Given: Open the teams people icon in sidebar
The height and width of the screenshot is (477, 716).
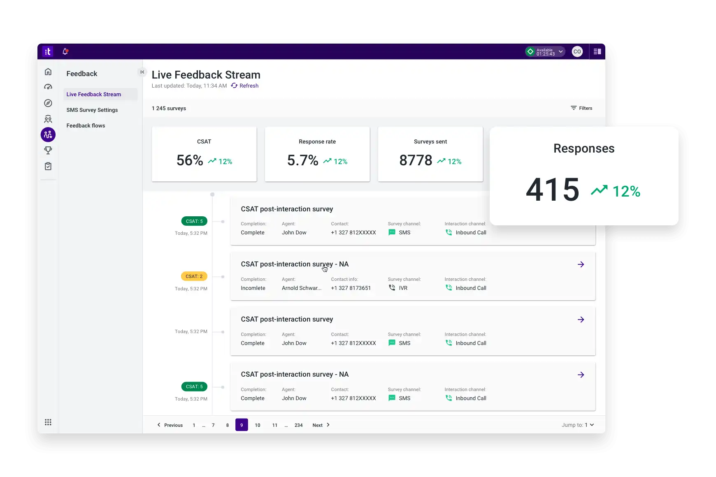Looking at the screenshot, I should (x=48, y=119).
